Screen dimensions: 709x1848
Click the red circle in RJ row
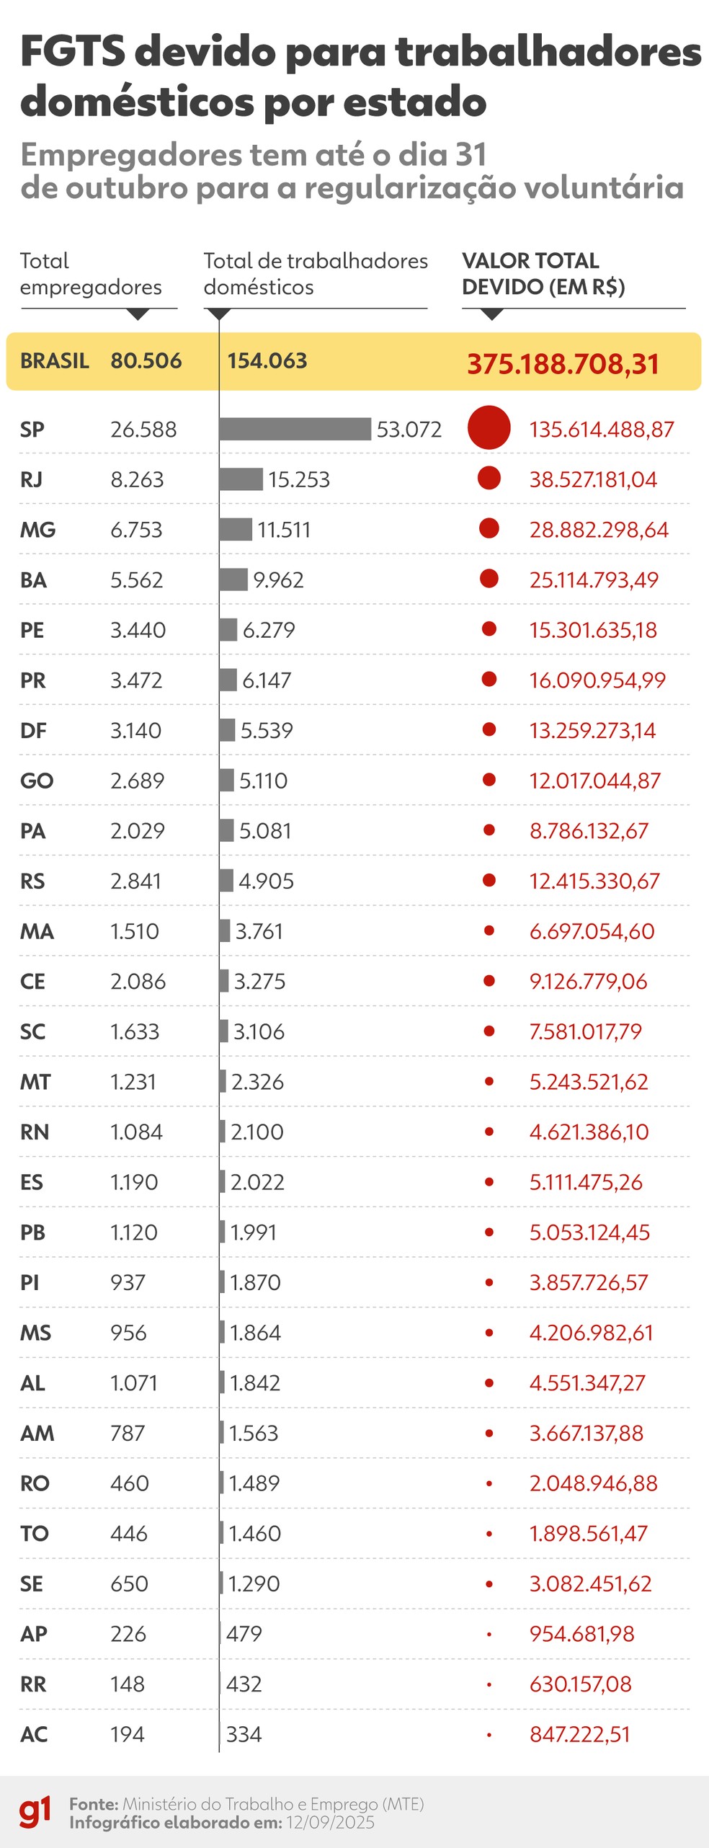489,479
